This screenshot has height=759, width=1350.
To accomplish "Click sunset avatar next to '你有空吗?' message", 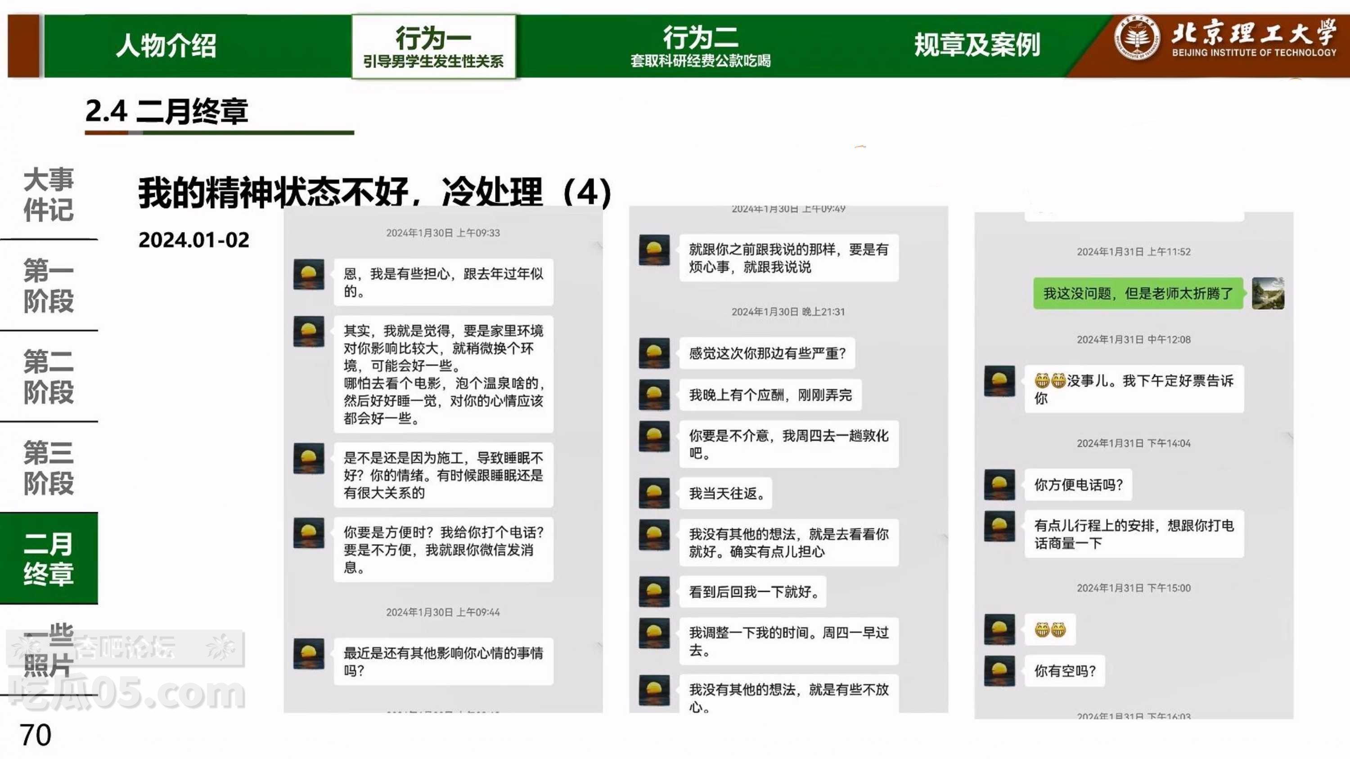I will (999, 670).
